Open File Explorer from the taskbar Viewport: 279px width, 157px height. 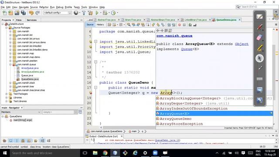point(95,153)
